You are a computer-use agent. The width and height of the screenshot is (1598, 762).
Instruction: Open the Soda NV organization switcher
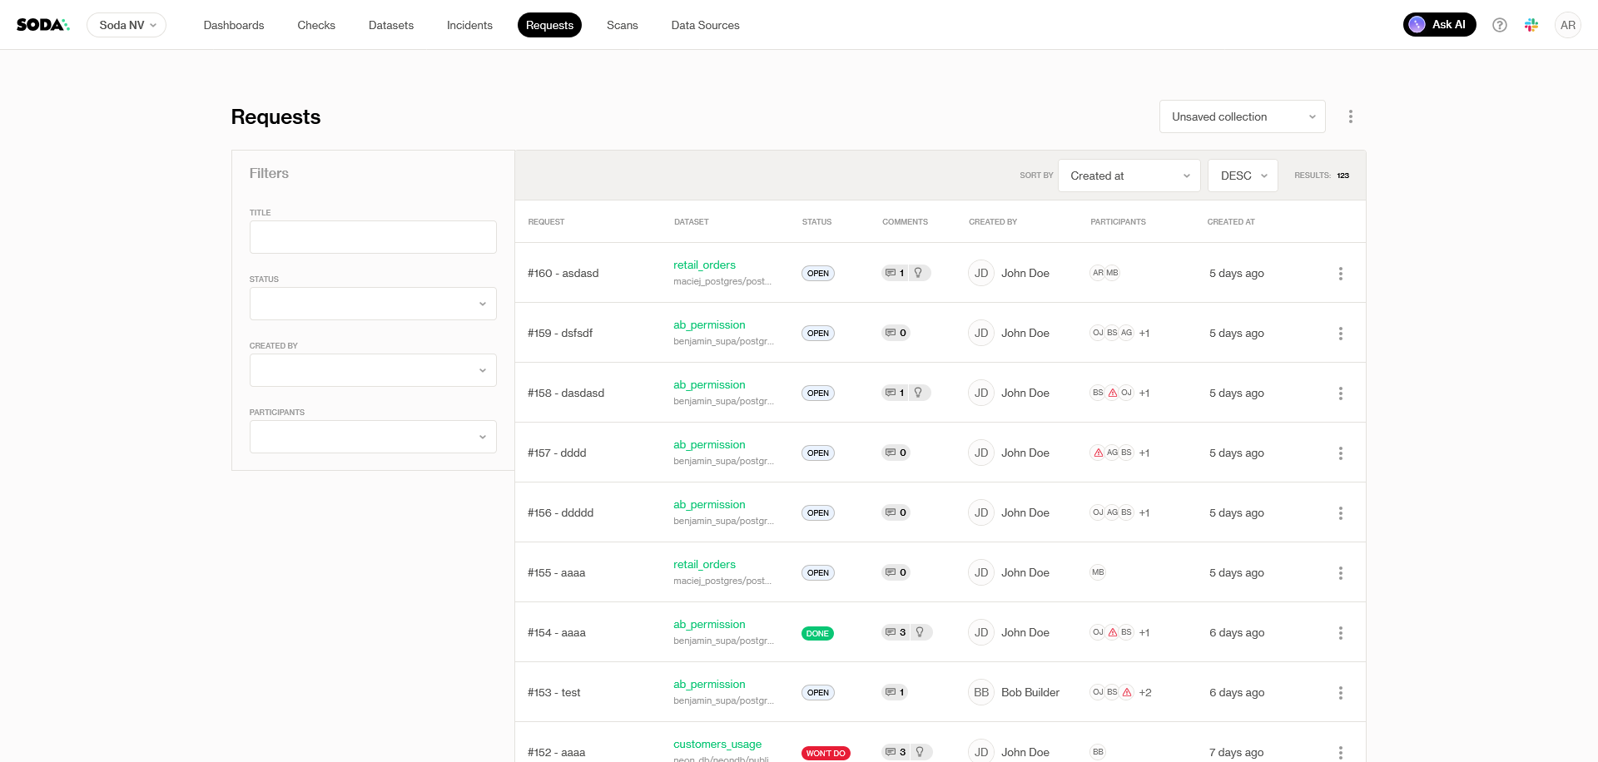coord(127,25)
